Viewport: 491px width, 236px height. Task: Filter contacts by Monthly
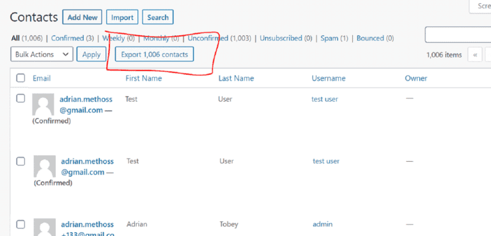pyautogui.click(x=156, y=38)
